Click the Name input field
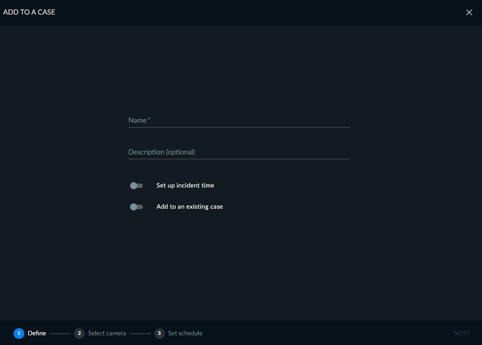 (239, 120)
